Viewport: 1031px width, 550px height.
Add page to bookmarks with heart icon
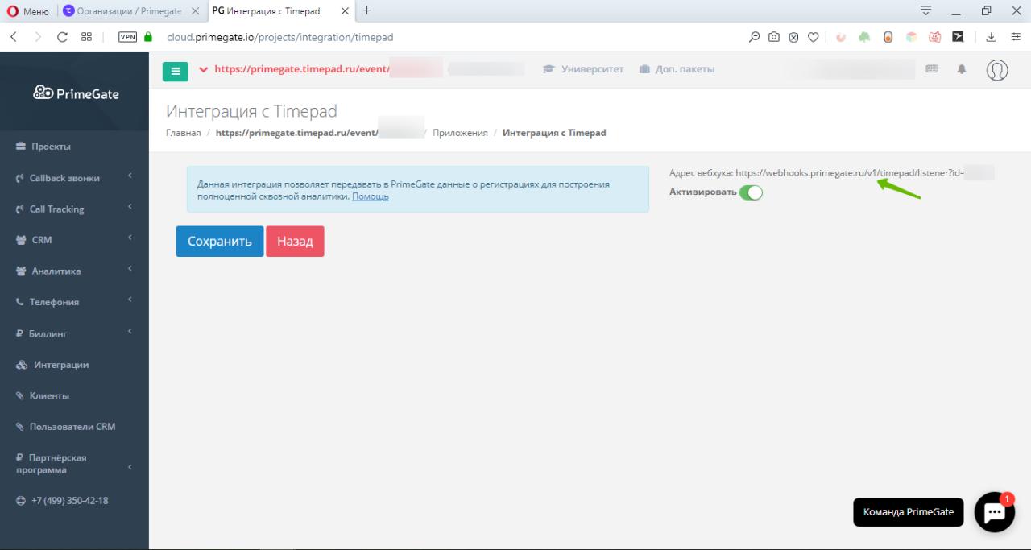(x=813, y=37)
